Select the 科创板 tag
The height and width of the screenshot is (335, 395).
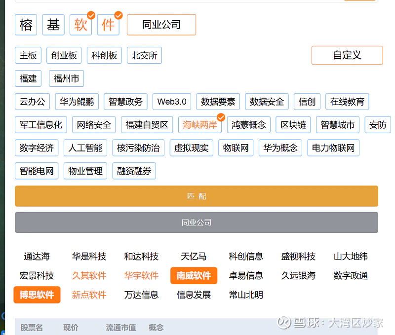tap(104, 55)
